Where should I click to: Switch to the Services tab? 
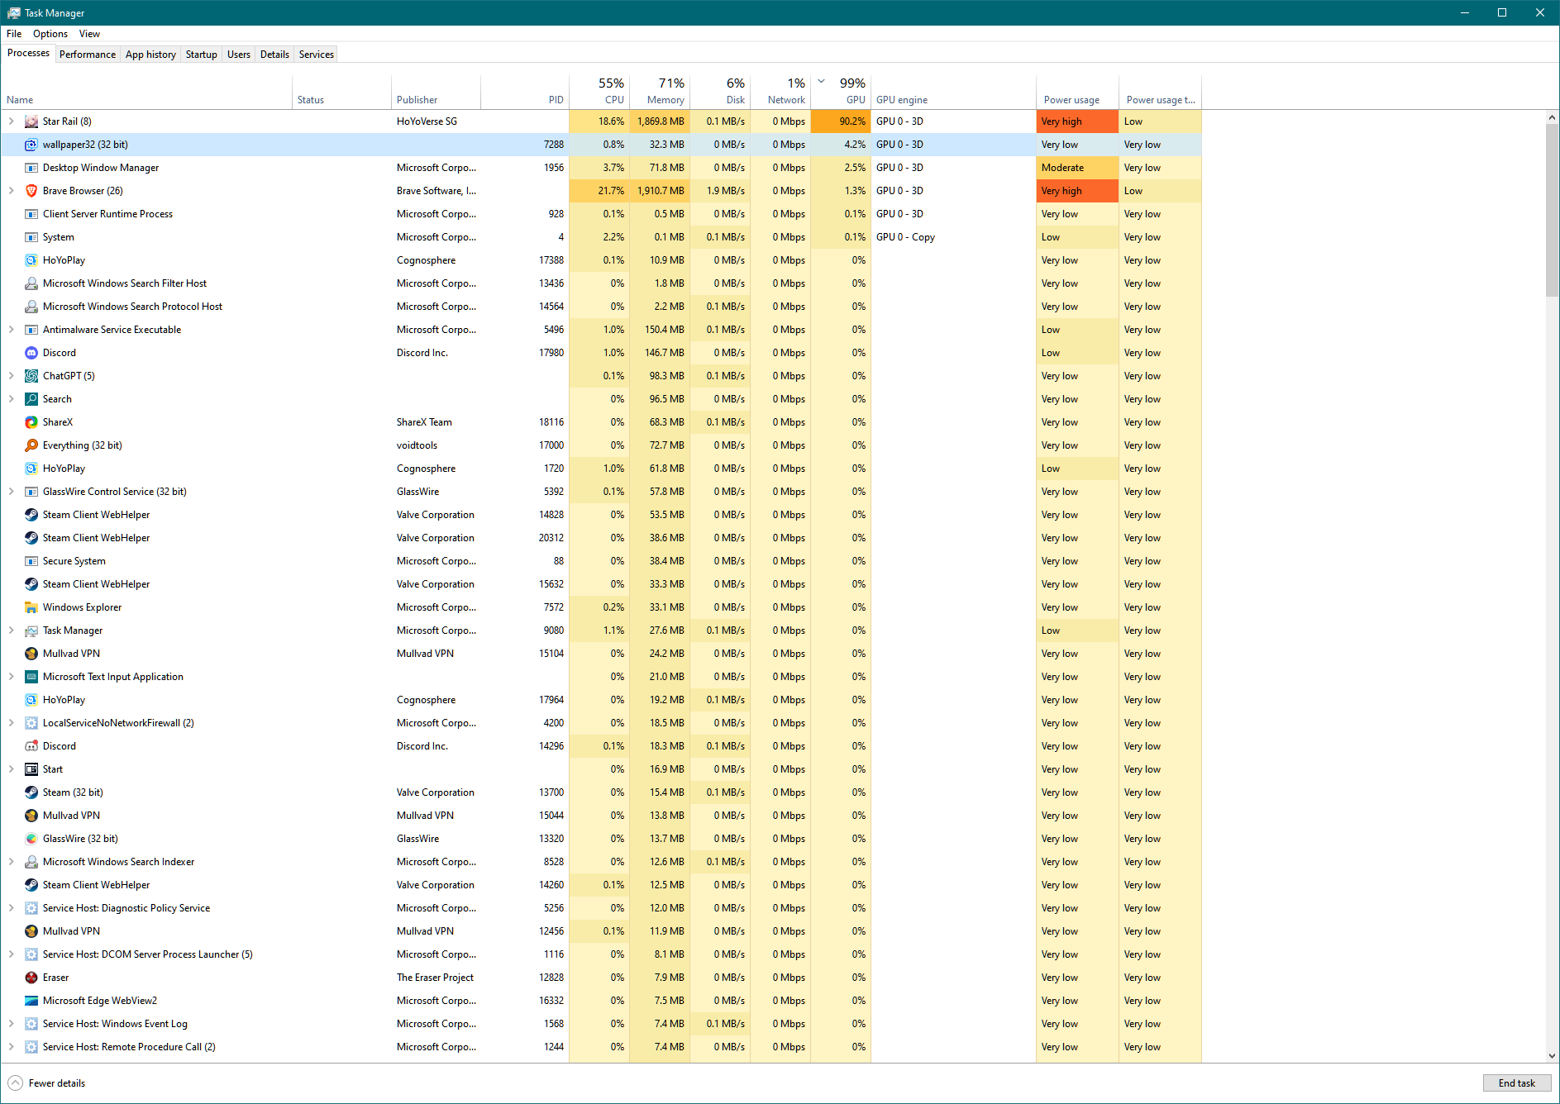[x=317, y=55]
